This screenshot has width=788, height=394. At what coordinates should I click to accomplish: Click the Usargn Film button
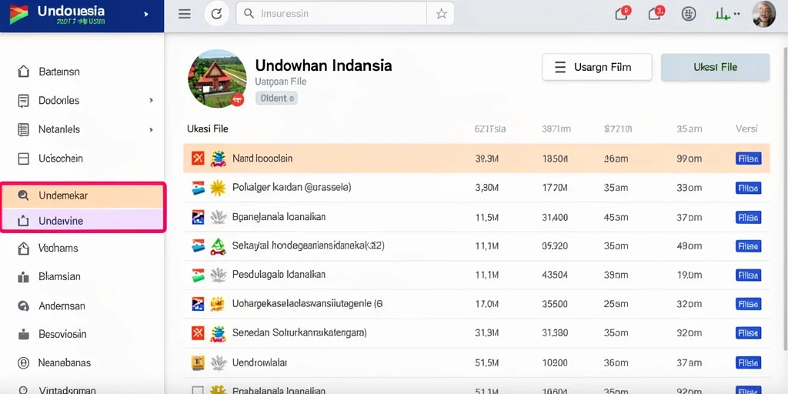coord(597,68)
